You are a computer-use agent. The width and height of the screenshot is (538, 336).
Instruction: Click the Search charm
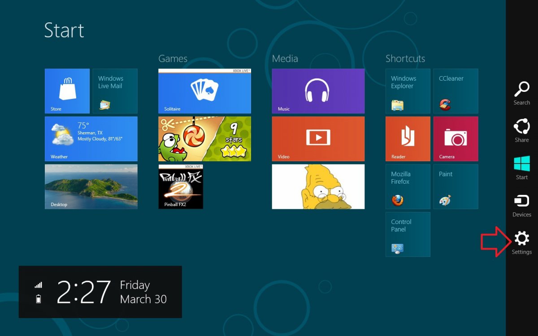[x=522, y=93]
